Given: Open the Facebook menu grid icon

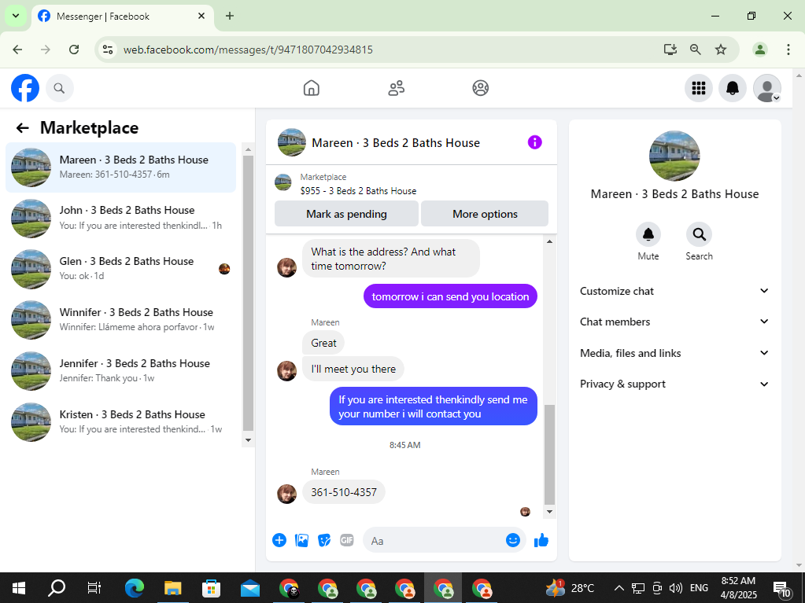Looking at the screenshot, I should [698, 88].
